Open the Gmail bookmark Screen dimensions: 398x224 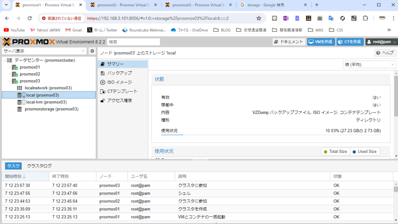[73, 30]
